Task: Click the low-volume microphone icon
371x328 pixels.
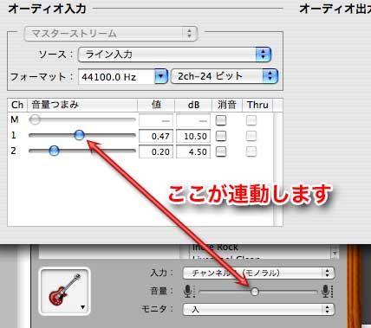Action: (x=189, y=291)
